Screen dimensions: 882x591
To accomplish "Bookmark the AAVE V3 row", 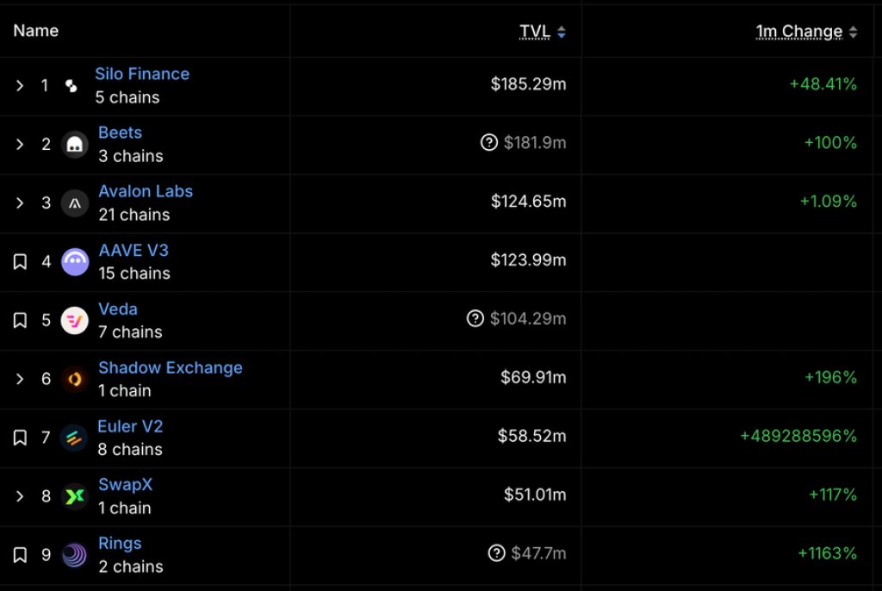I will (20, 262).
